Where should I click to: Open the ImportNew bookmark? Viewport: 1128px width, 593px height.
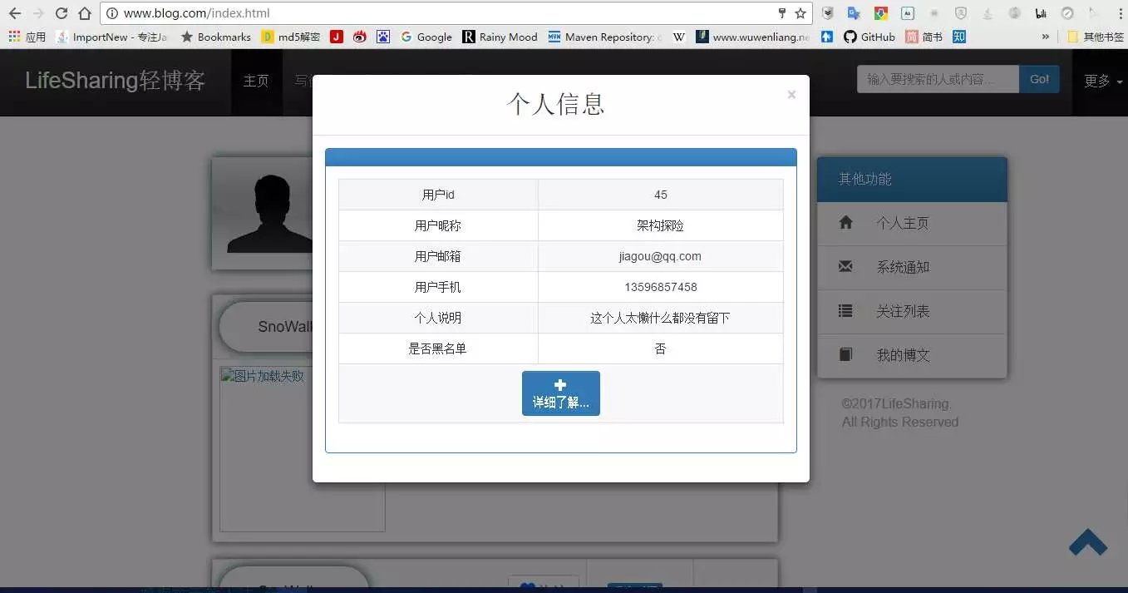(111, 37)
